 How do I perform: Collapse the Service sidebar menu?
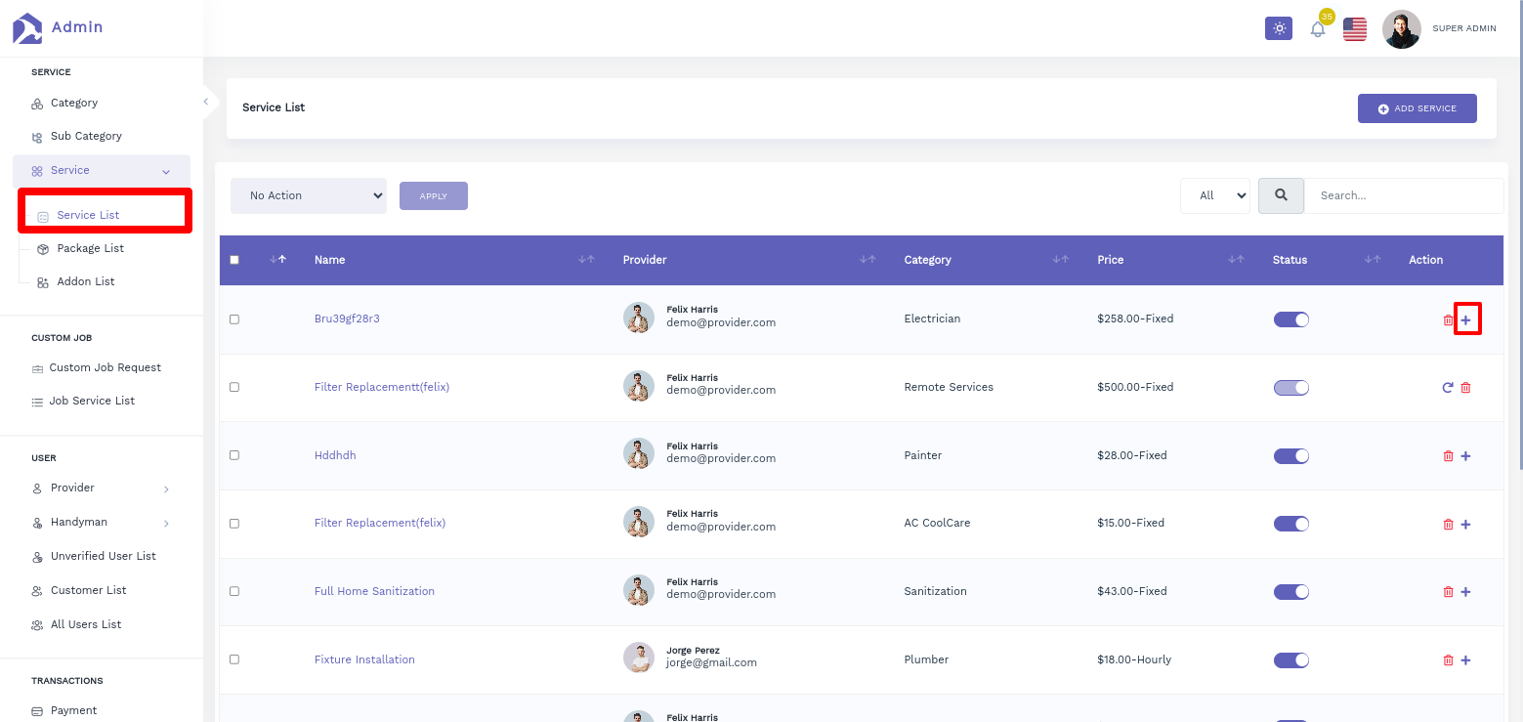(102, 171)
